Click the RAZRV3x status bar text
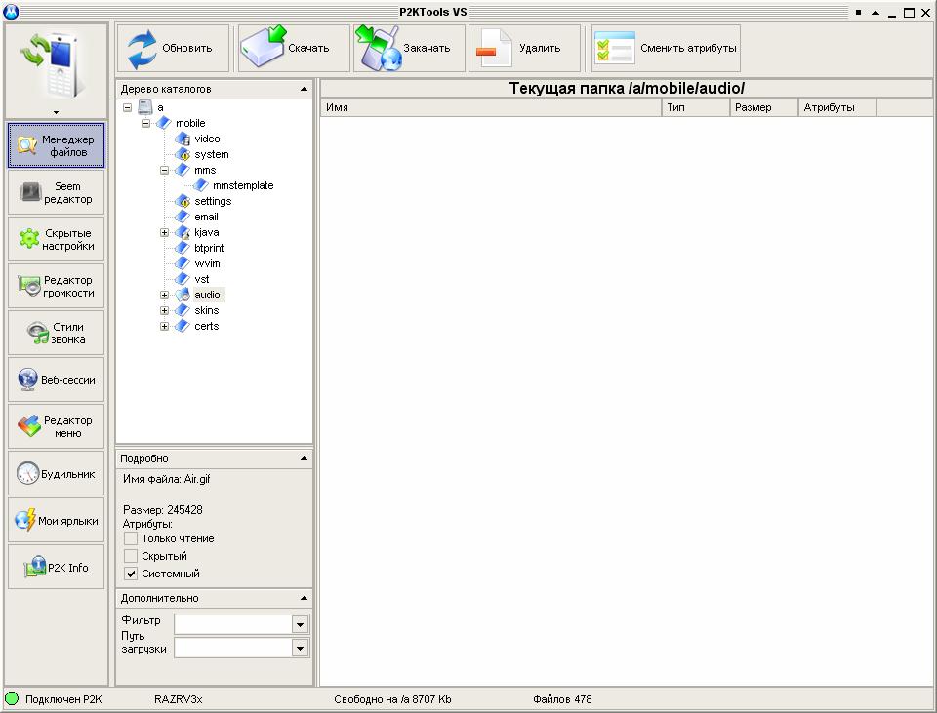 (x=178, y=699)
